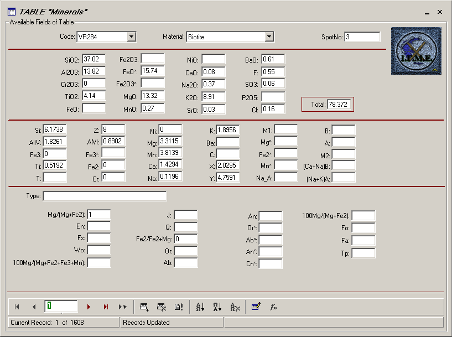
Task: Expand the Code dropdown list
Action: point(131,37)
